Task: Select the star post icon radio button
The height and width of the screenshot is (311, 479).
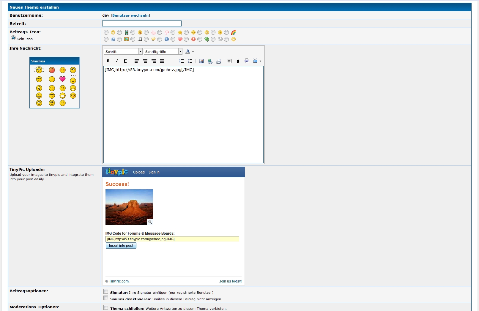Action: coord(173,32)
